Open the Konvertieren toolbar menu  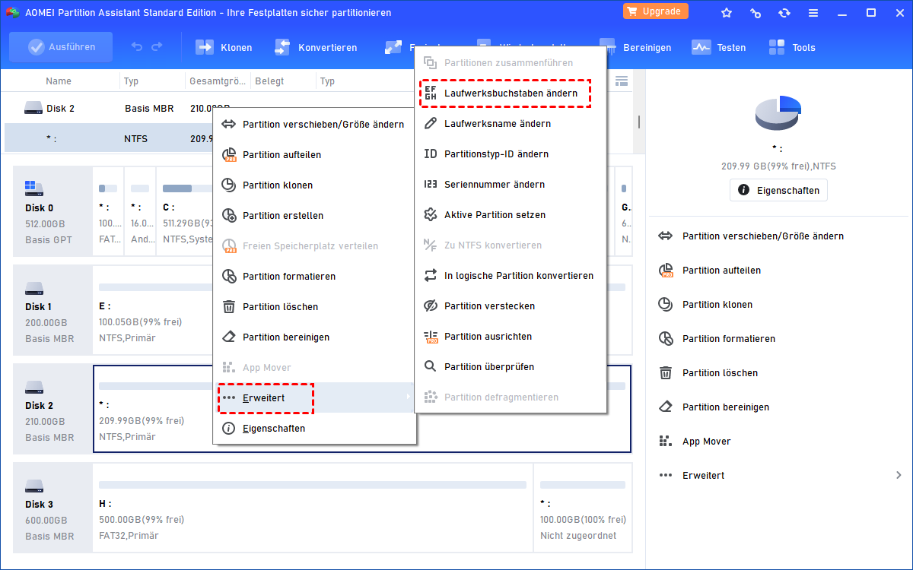point(315,47)
